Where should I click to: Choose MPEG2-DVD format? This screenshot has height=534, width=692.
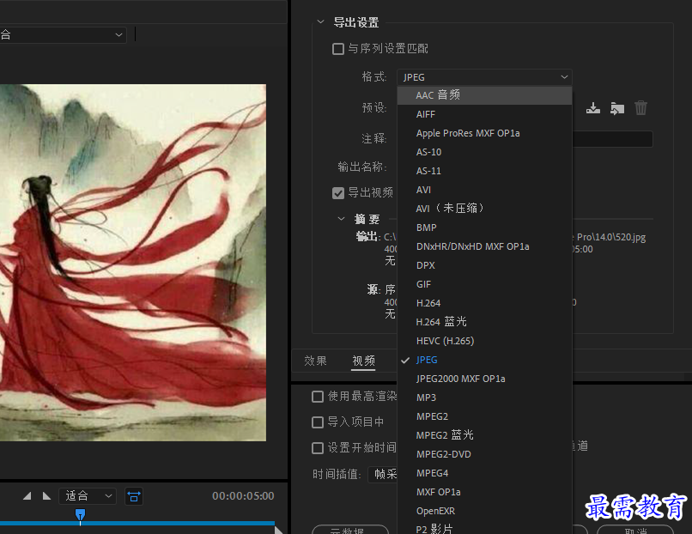tap(484, 454)
